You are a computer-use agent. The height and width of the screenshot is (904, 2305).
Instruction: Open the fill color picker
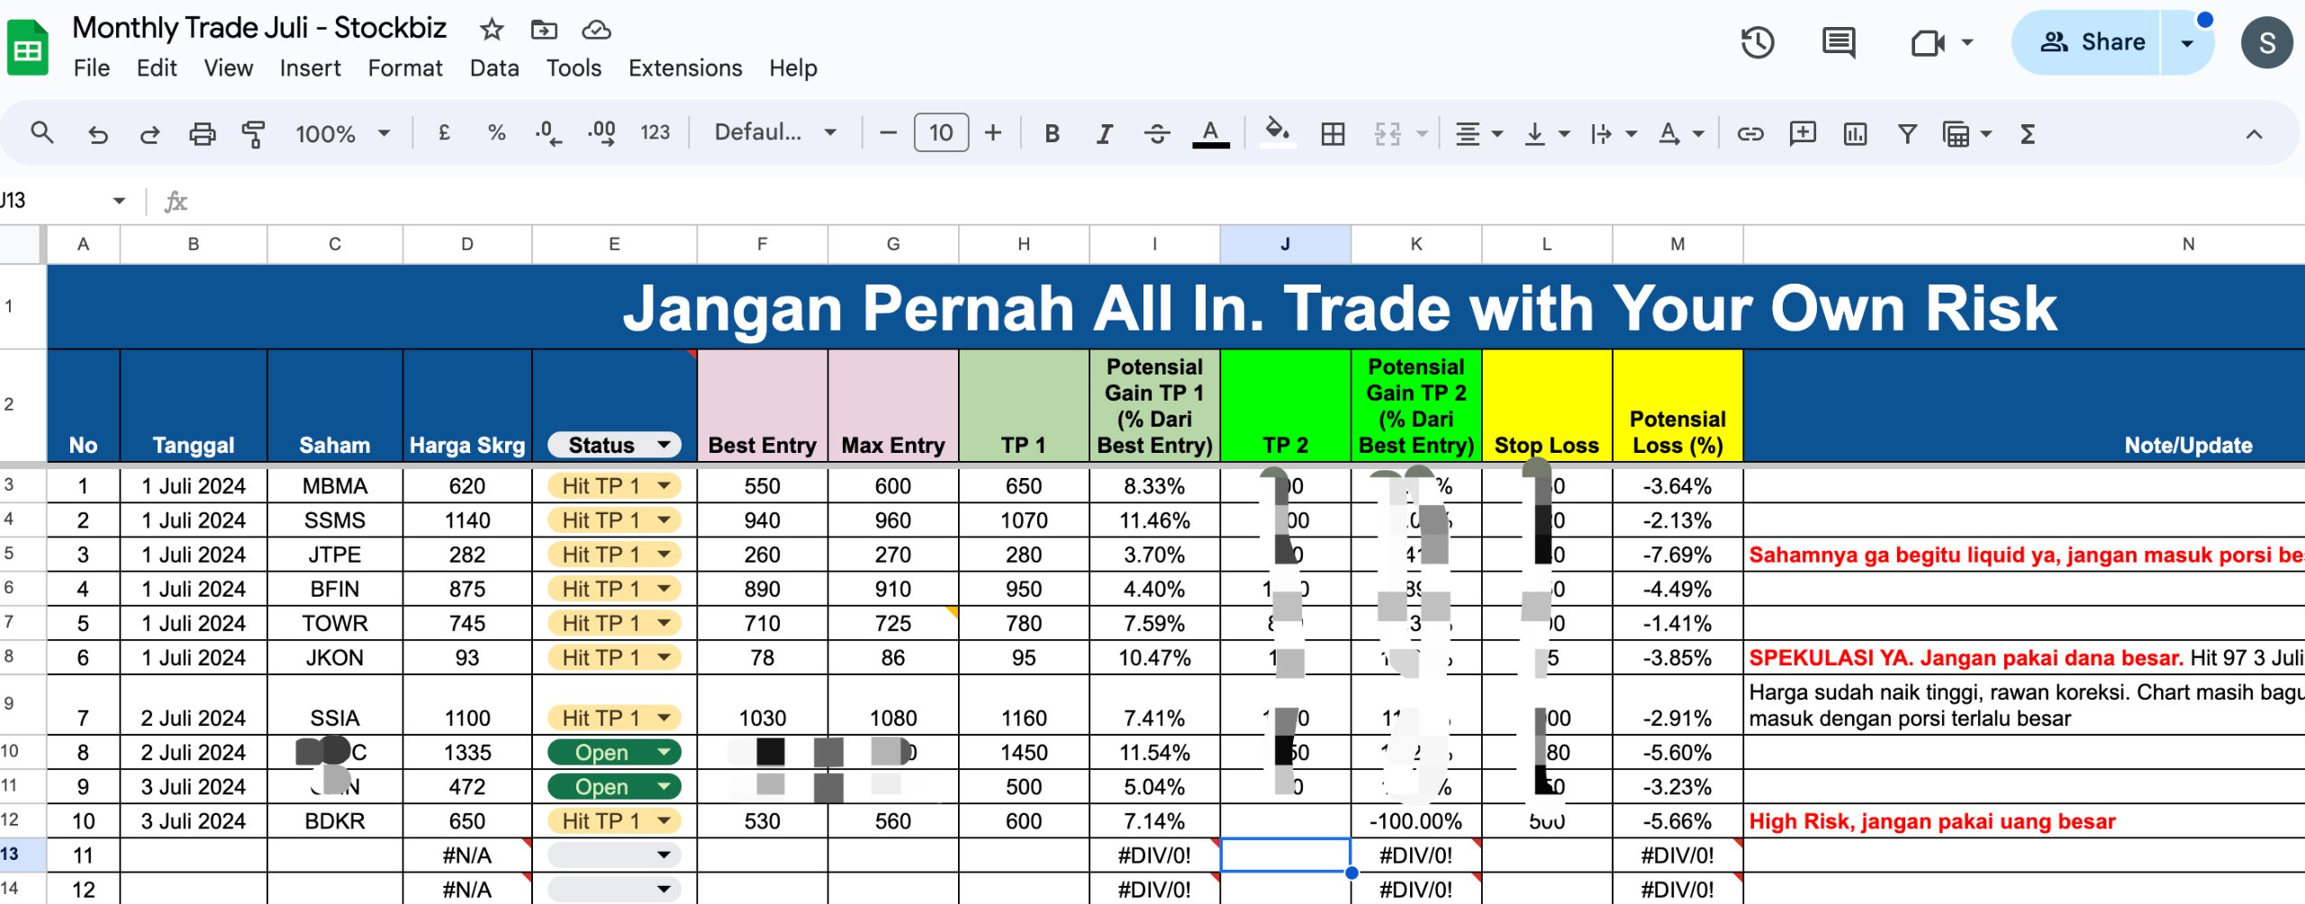tap(1278, 133)
